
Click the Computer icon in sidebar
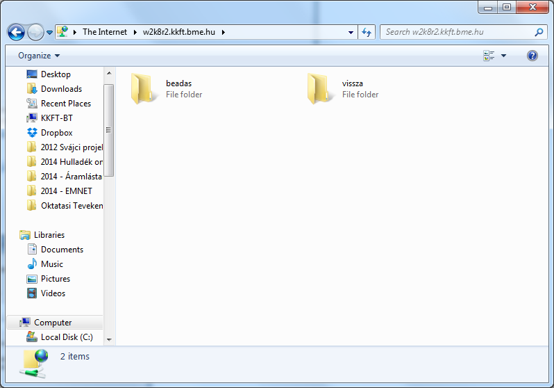pos(25,322)
